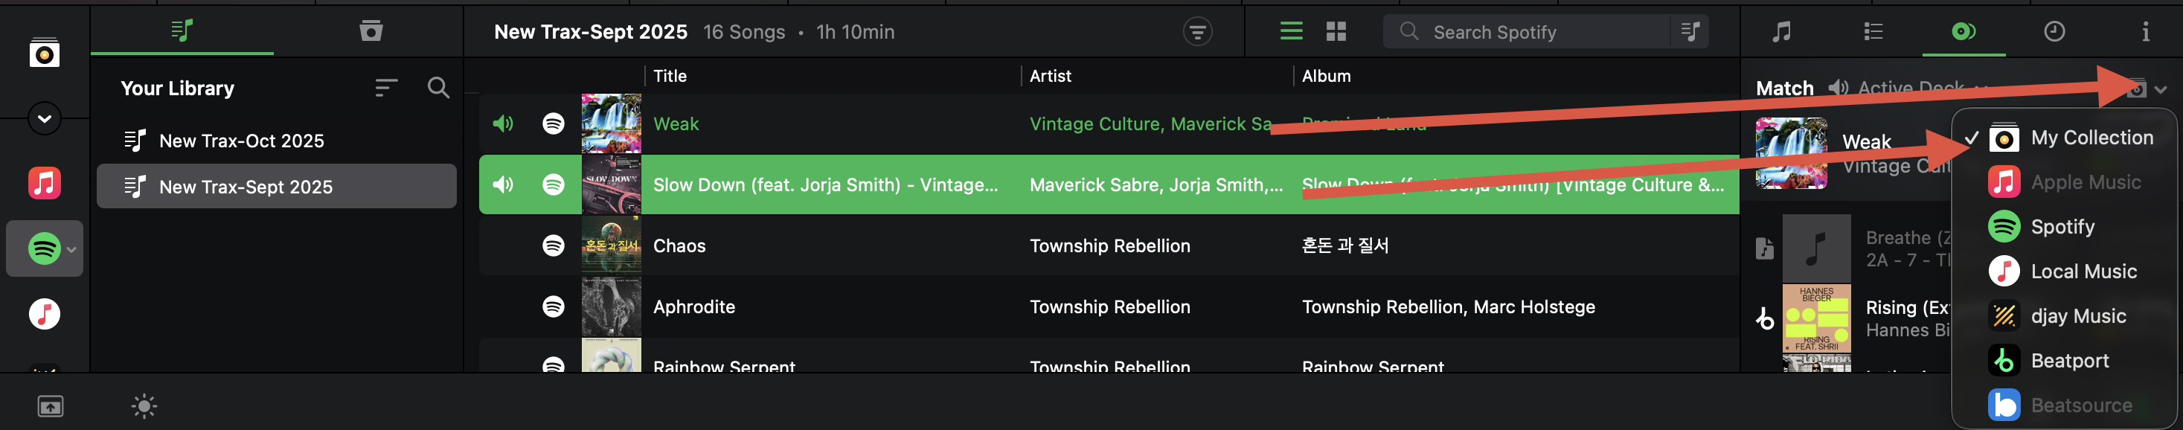Open the Spotify source in left sidebar

[x=43, y=248]
